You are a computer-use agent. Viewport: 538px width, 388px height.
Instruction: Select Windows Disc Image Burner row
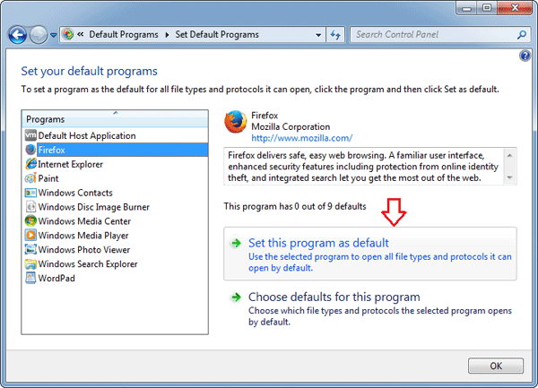93,207
